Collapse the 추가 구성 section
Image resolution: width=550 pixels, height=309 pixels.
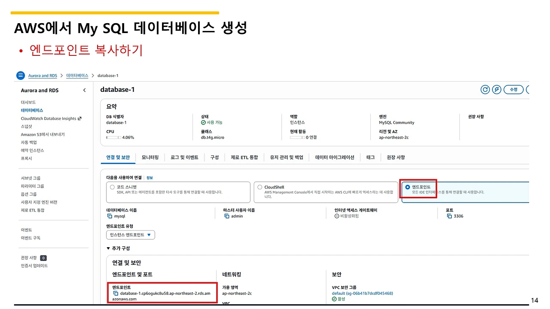[118, 248]
